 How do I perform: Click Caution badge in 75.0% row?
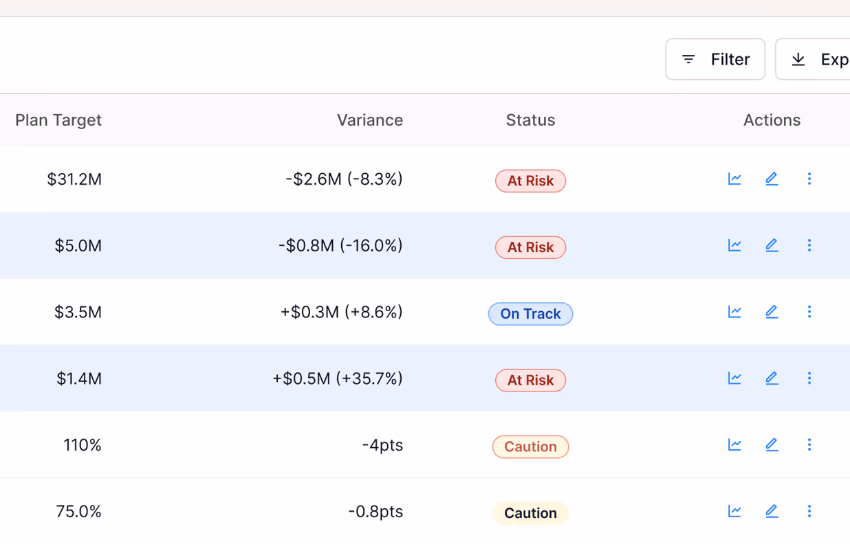[x=530, y=513]
